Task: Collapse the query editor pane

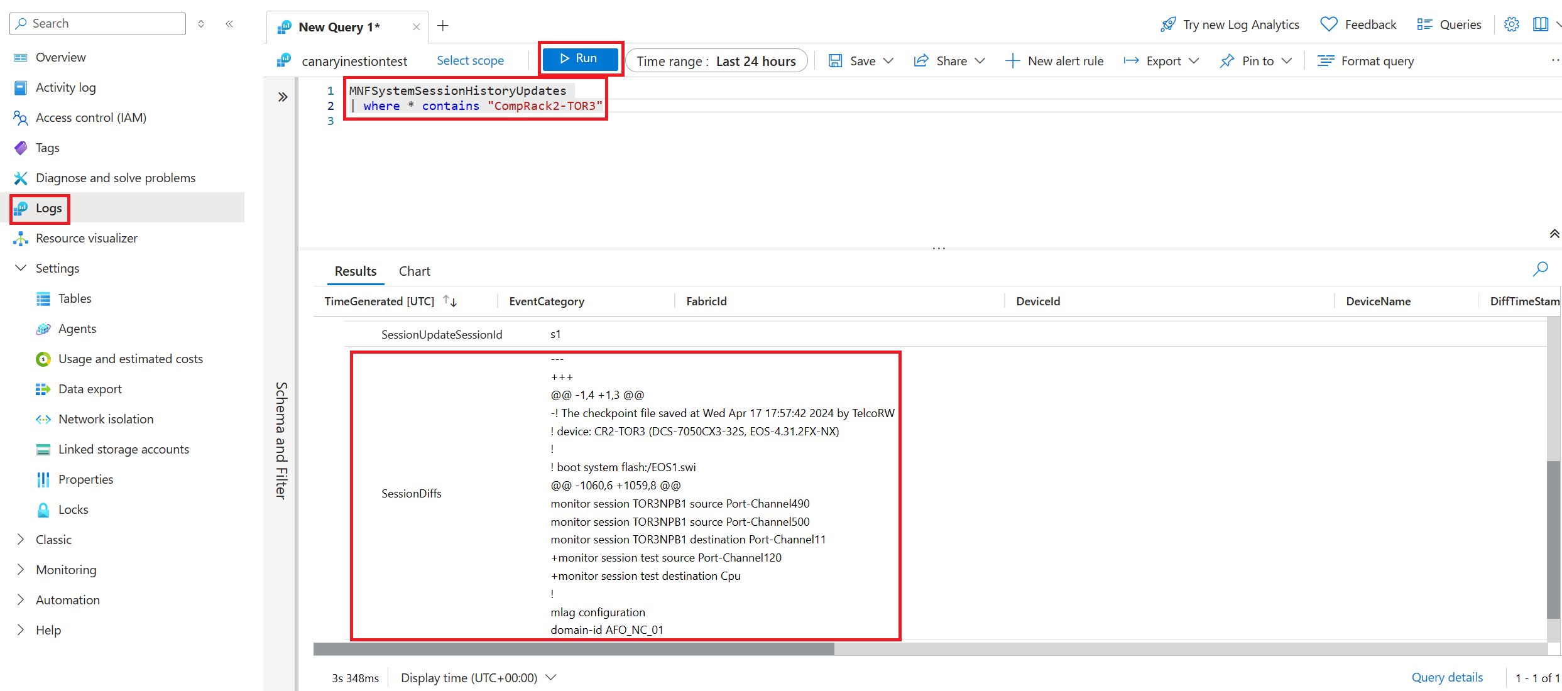Action: pyautogui.click(x=1554, y=234)
